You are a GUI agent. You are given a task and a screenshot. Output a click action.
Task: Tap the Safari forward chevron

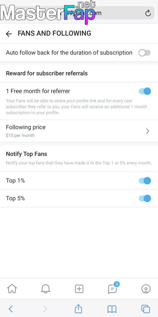pyautogui.click(x=45, y=309)
